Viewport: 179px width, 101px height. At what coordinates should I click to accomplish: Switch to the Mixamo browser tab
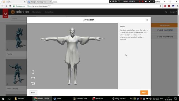coord(14,2)
